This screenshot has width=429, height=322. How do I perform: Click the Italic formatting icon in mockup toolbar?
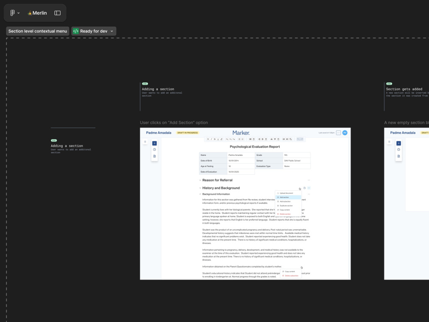tap(211, 139)
